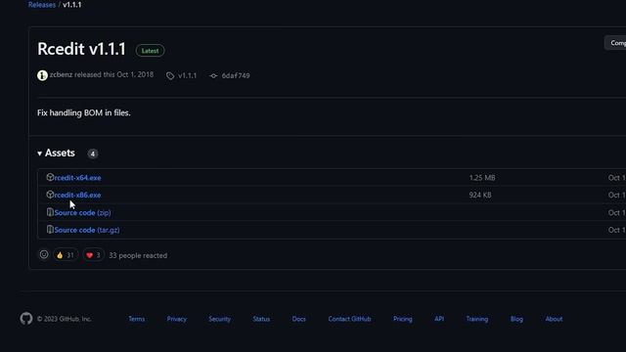Go to the Releases breadcrumb link

42,5
